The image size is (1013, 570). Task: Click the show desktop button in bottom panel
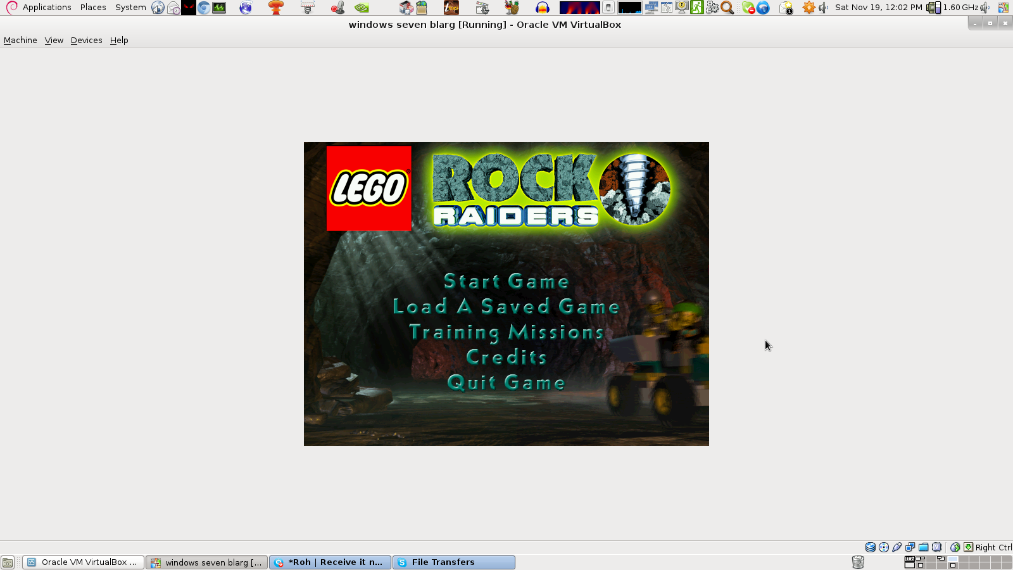pyautogui.click(x=8, y=562)
